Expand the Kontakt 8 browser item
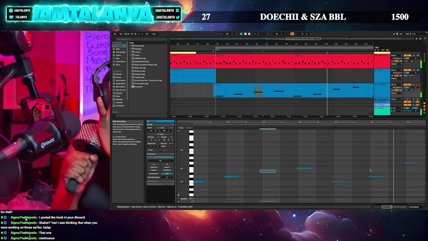This screenshot has height=241, width=428. point(130,87)
